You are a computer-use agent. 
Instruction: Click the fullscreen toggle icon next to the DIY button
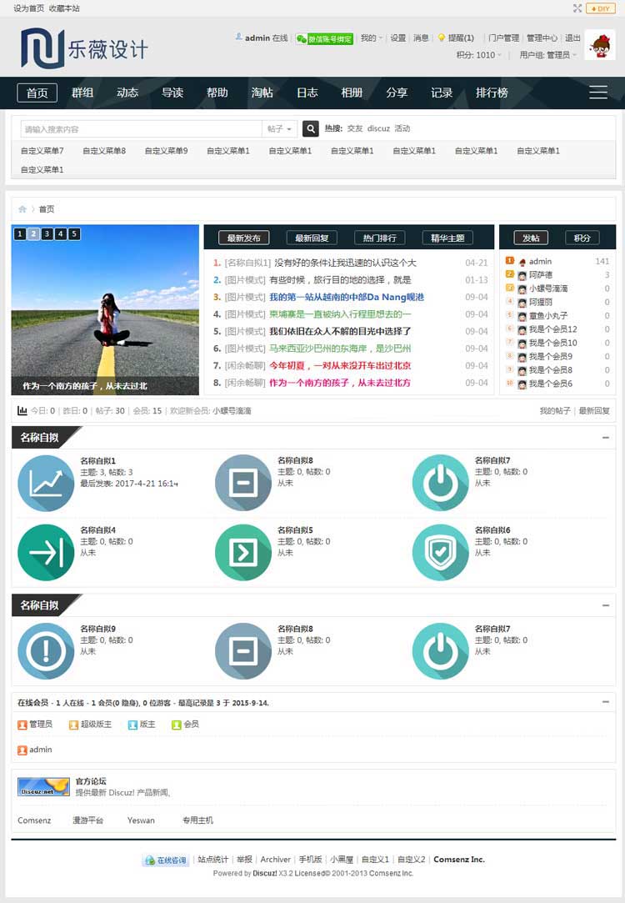[x=577, y=8]
